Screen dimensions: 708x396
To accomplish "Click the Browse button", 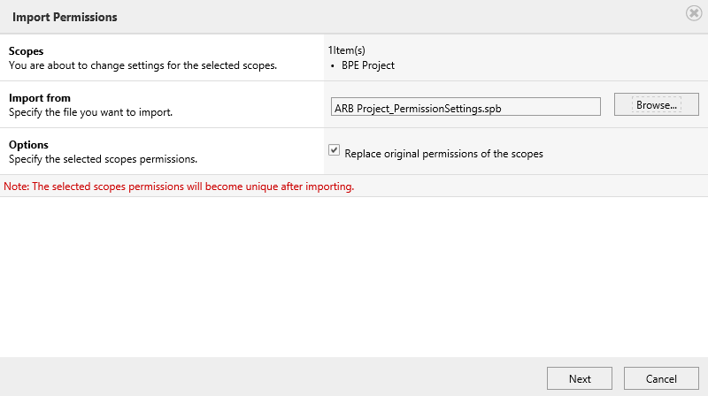I will (x=656, y=104).
